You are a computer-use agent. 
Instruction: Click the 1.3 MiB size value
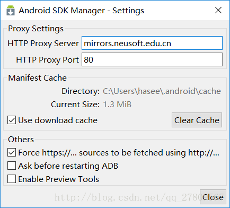(117, 105)
